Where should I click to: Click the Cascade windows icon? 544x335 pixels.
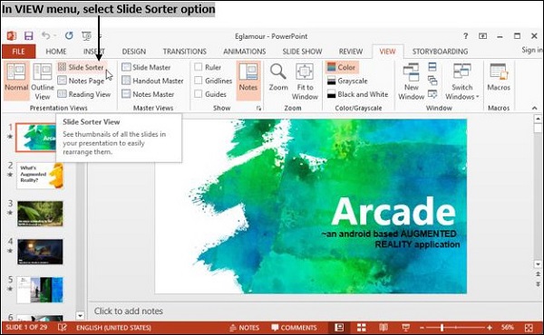(432, 81)
